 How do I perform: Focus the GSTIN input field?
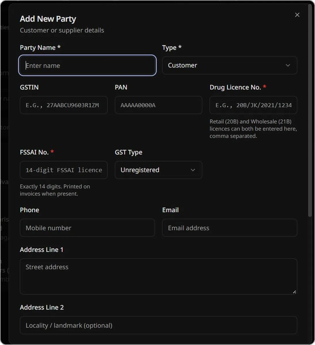click(x=64, y=105)
